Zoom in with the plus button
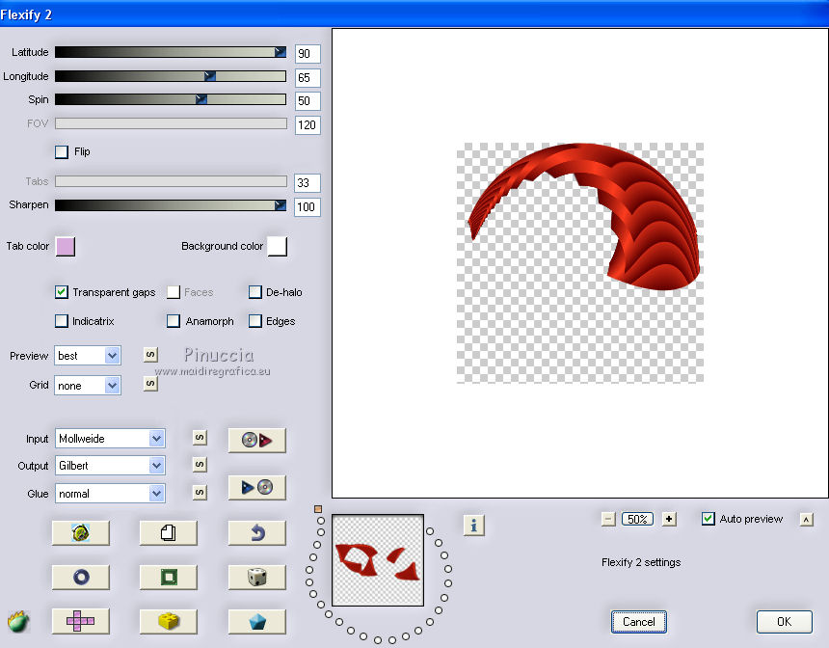The image size is (829, 648). click(x=669, y=519)
